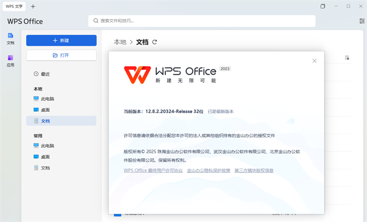Click the window switcher icon in title bar
This screenshot has width=367, height=222.
[323, 6]
